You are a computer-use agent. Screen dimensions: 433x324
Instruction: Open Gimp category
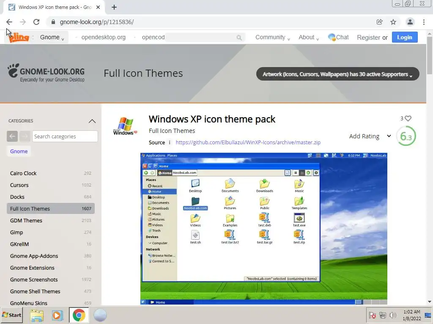tap(51, 232)
